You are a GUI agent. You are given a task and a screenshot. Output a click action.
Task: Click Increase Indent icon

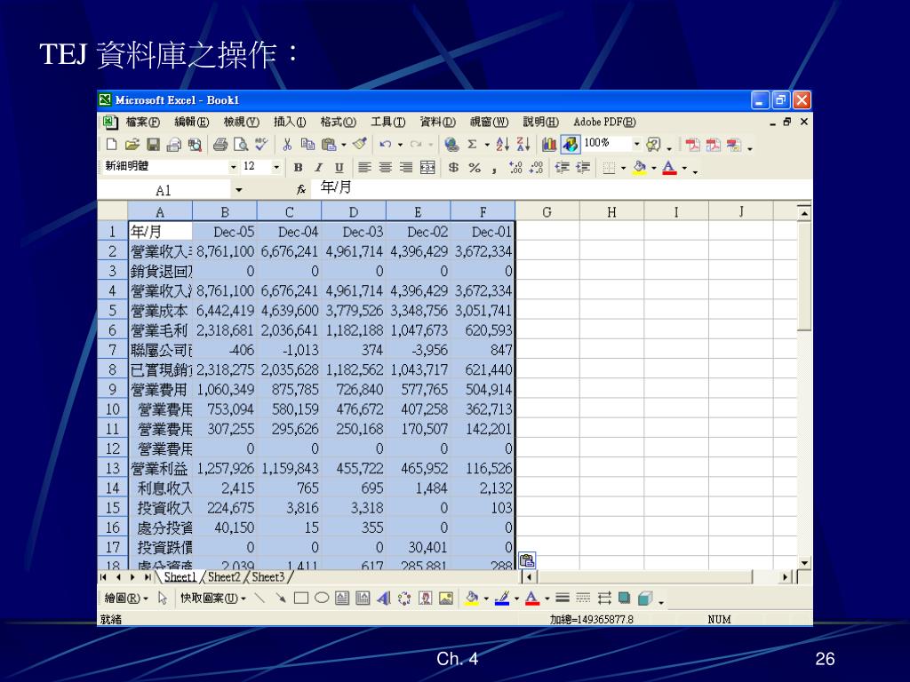[583, 168]
